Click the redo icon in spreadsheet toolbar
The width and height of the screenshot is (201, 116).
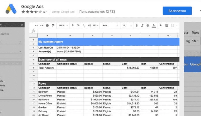click(42, 25)
